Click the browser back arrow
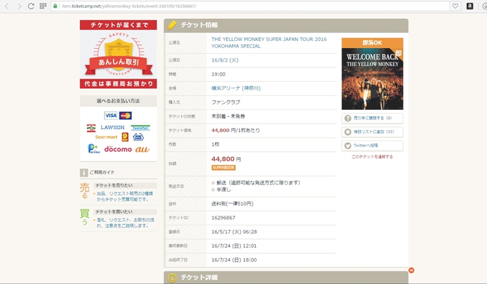487x284 pixels. point(7,6)
